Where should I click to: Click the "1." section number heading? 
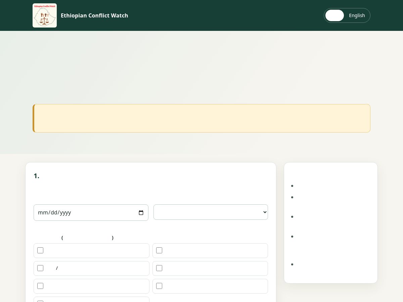coord(37,176)
